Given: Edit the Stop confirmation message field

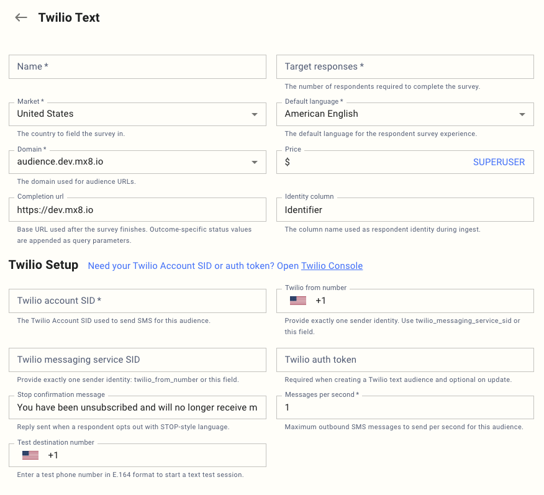Looking at the screenshot, I should (x=137, y=407).
